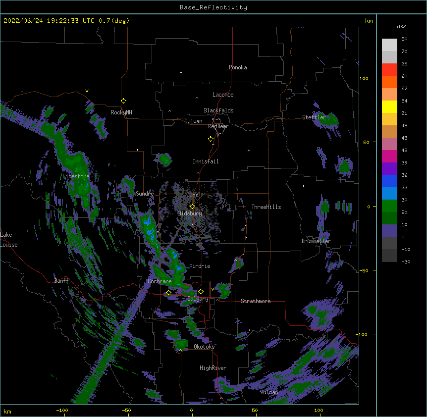427x417 pixels.
Task: Click the 0 tick label on the bottom axis
Action: 191,410
